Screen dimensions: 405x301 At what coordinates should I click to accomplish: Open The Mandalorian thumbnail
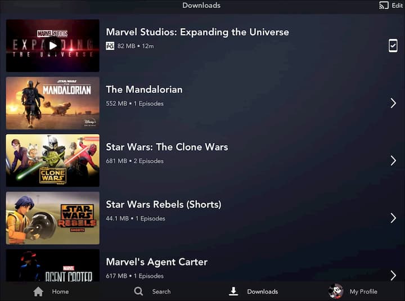pyautogui.click(x=53, y=103)
